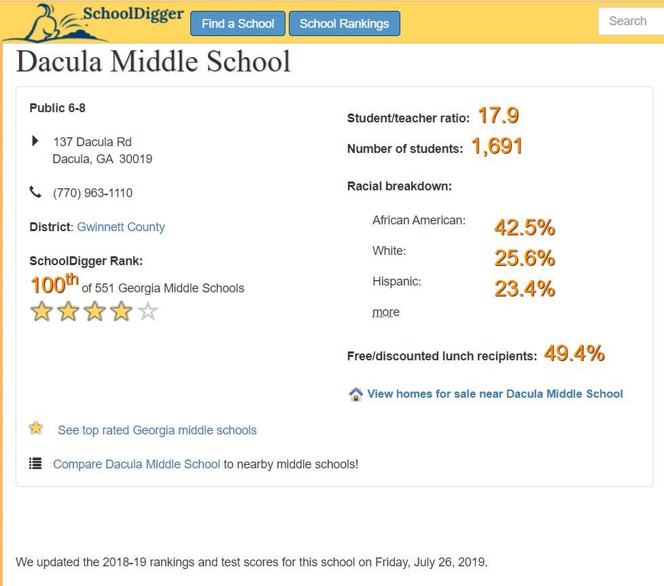Click the house icon near homes for sale
This screenshot has height=586, width=664.
click(x=355, y=394)
